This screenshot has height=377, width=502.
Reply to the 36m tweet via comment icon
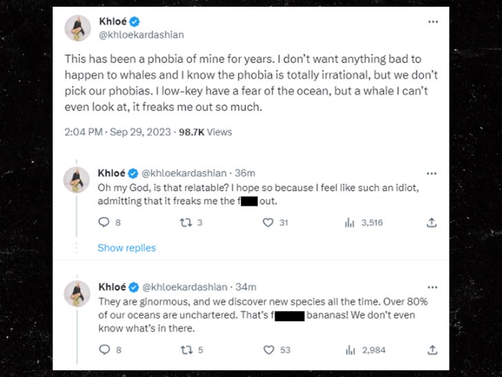pos(104,222)
